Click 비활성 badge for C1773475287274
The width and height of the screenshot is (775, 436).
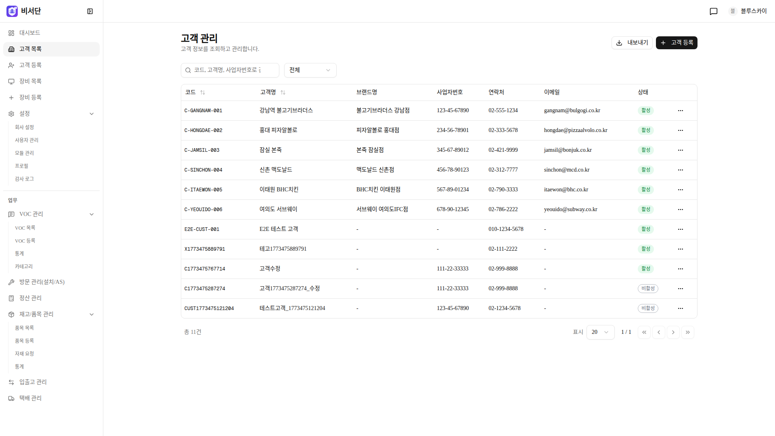pos(648,289)
